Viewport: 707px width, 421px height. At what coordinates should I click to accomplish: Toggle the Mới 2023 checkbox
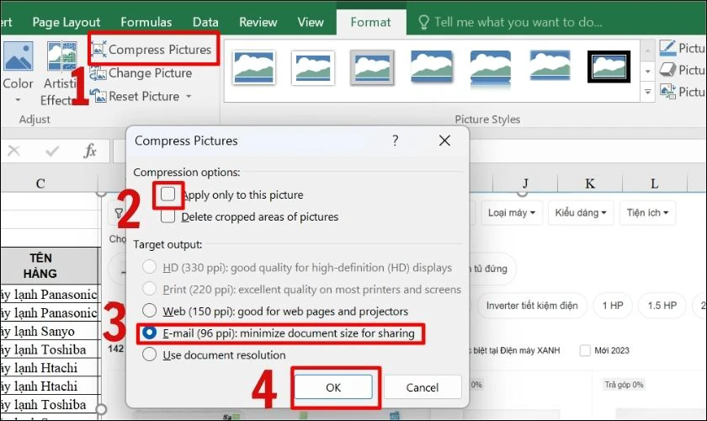[585, 350]
